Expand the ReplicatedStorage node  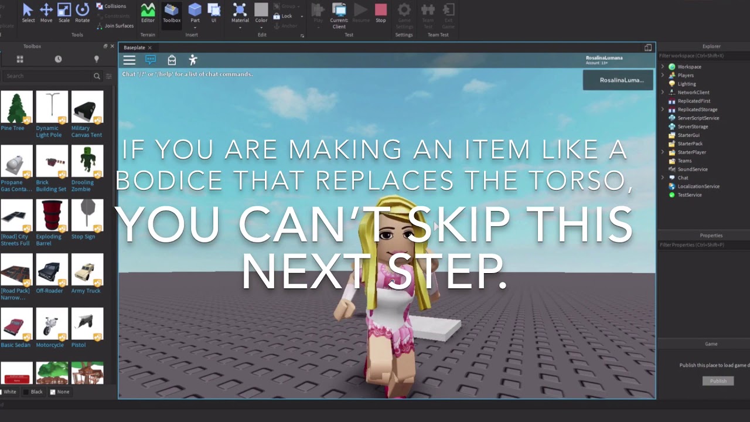pos(663,110)
